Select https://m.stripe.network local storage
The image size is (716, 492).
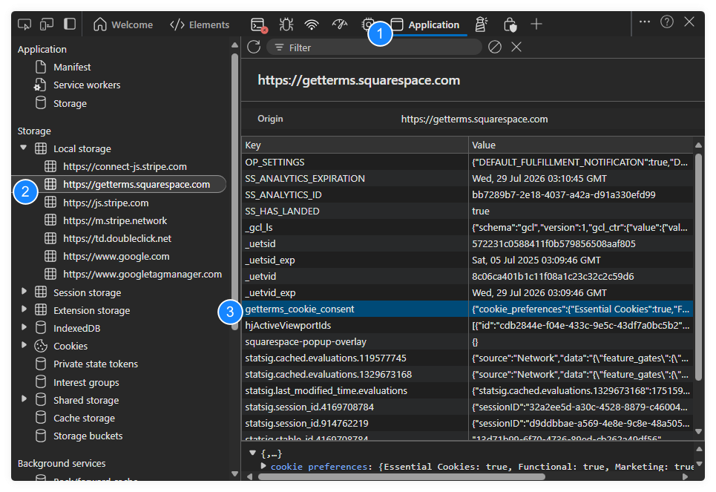pos(115,220)
